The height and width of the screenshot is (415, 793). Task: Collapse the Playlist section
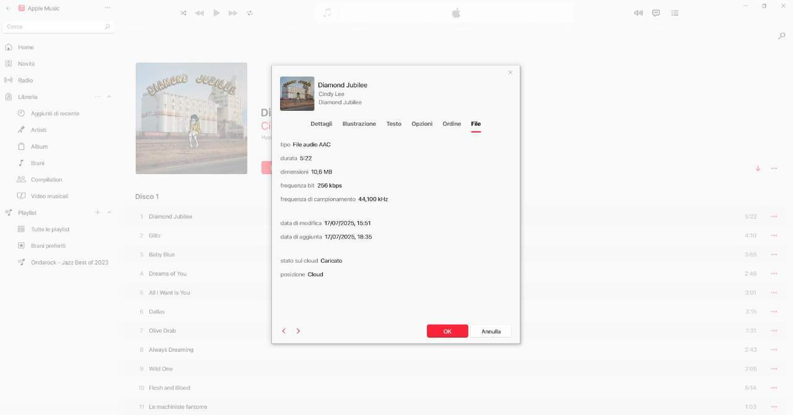(109, 212)
